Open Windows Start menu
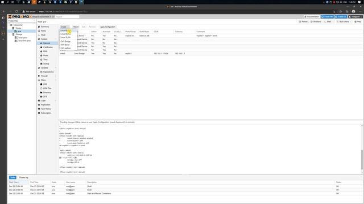 click(2, 2)
